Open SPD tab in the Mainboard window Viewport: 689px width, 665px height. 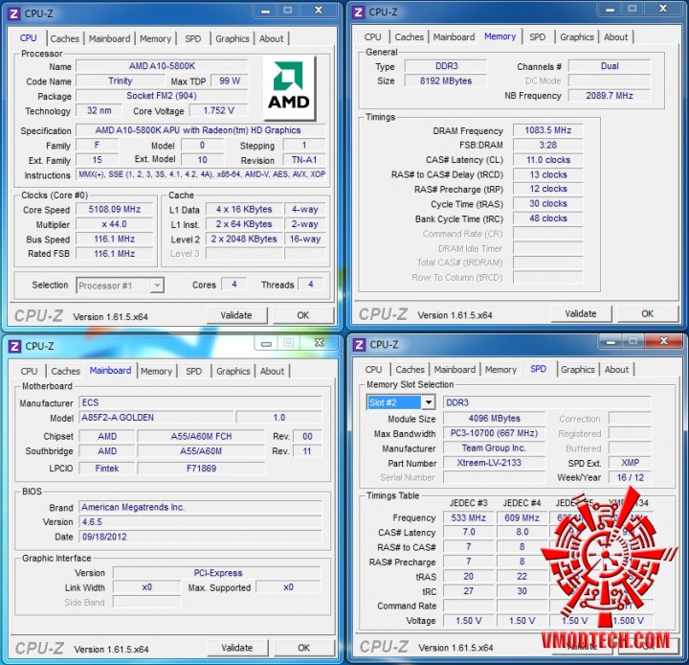pyautogui.click(x=193, y=371)
